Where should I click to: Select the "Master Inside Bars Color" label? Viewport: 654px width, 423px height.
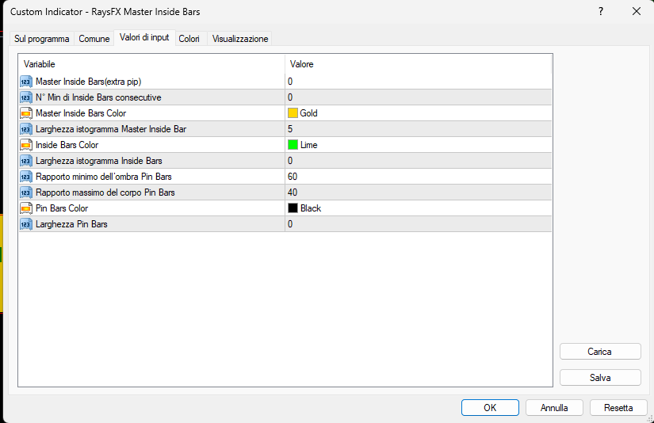click(81, 113)
